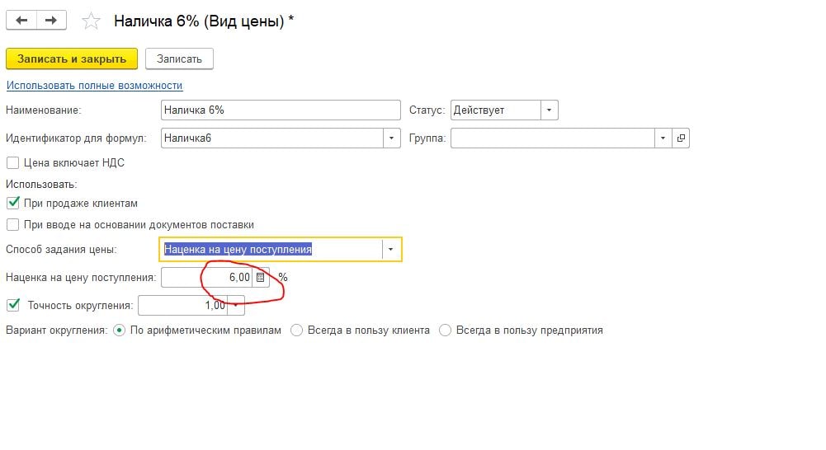Open calculator icon in markup field
Screen dimensions: 826x450
[x=260, y=278]
